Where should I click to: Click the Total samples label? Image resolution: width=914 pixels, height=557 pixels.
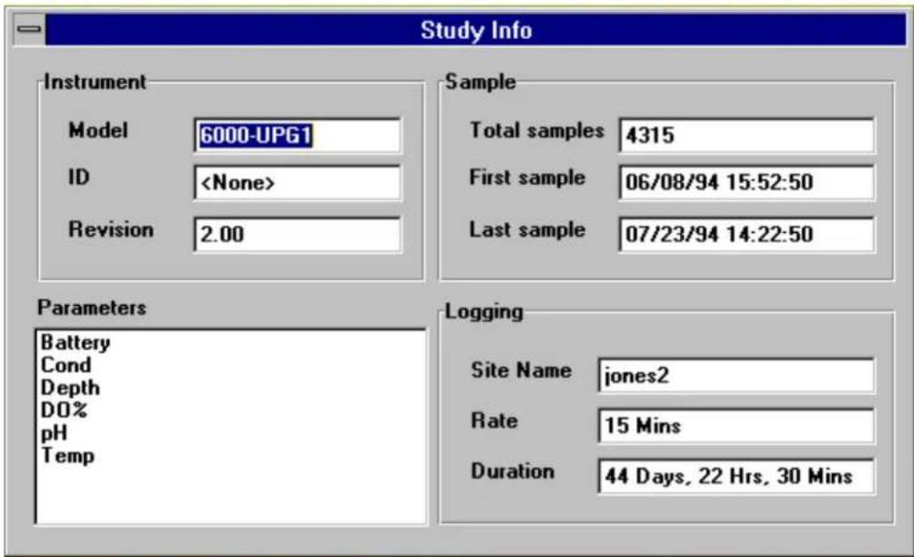click(x=537, y=130)
